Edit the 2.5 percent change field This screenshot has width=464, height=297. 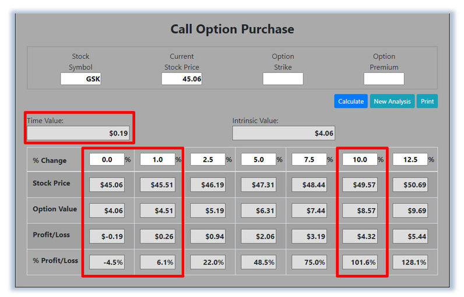pyautogui.click(x=208, y=160)
